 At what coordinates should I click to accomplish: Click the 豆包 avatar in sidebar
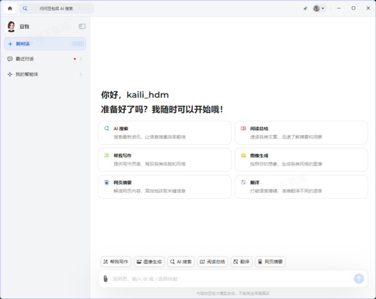tap(11, 26)
